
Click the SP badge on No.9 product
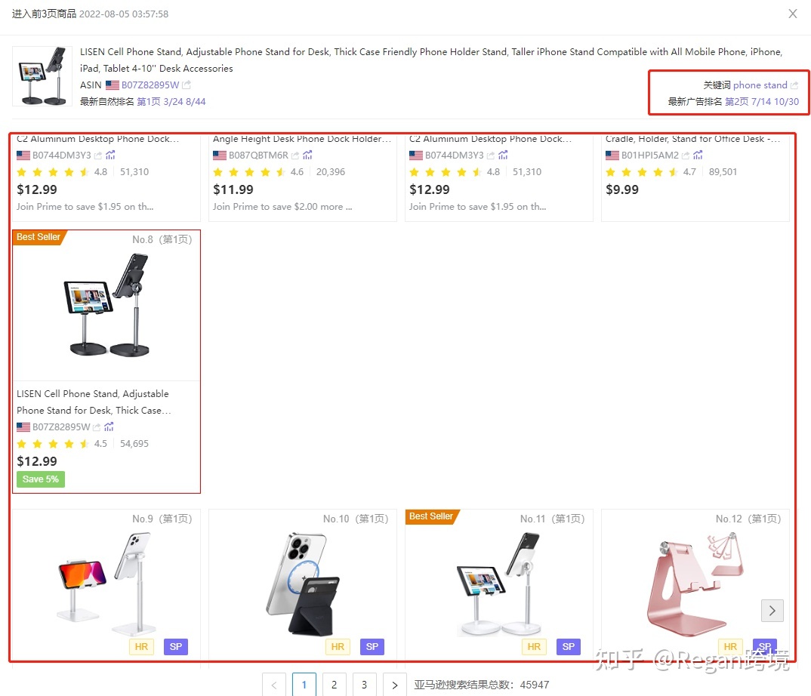[x=176, y=646]
